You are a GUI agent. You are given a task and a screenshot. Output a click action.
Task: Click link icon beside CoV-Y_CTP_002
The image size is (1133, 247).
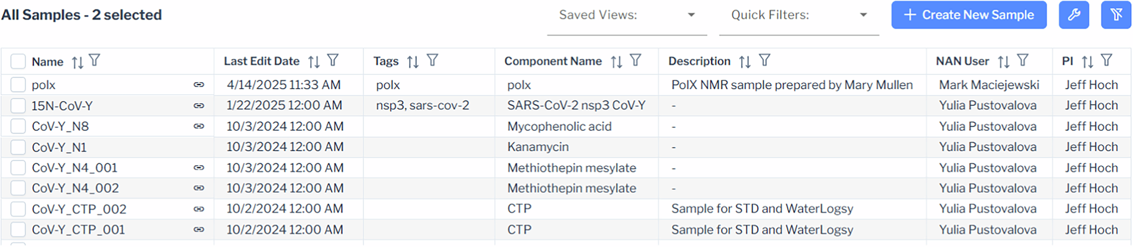(199, 210)
